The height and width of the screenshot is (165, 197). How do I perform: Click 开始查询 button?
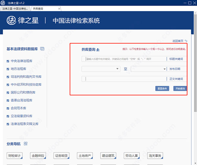pos(180,89)
